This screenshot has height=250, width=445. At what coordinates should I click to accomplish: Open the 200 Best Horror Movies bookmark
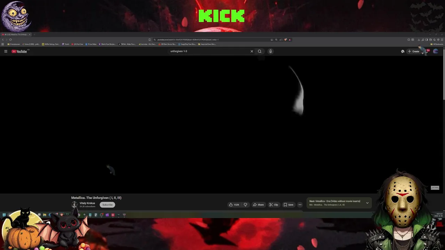click(x=168, y=44)
